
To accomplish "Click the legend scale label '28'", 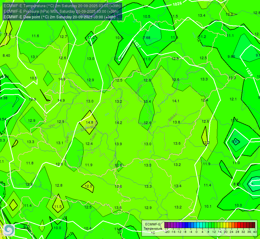I will click(x=237, y=232).
